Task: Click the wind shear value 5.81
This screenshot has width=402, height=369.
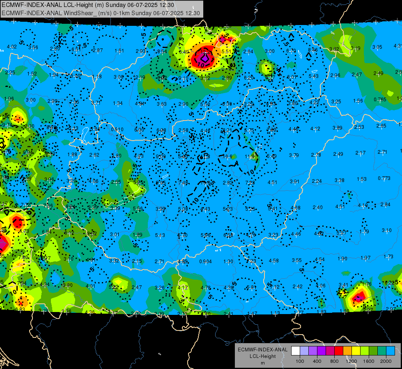Action: pos(251,287)
